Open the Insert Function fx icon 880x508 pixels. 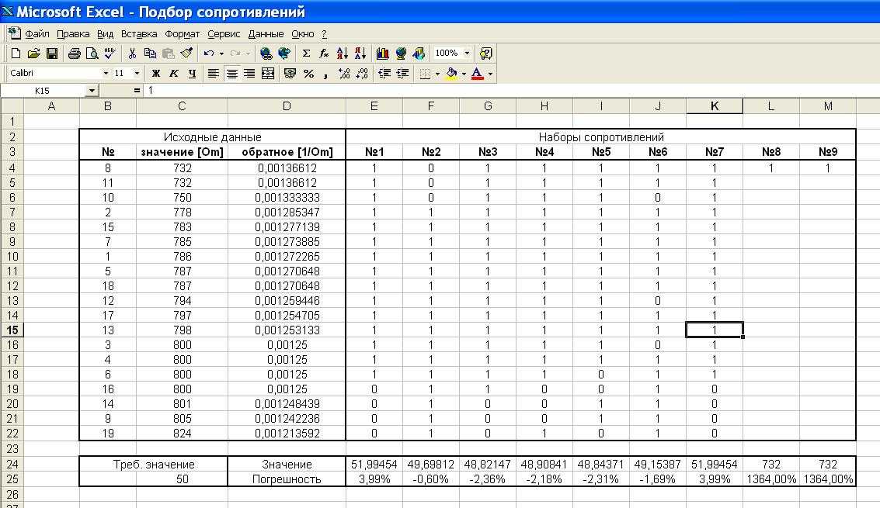pos(324,54)
